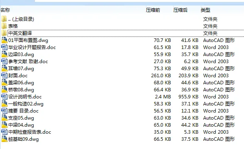Viewport: 244px width, 149px height.
Task: Select file name 边梁03.dwg
Action: [x=21, y=55]
